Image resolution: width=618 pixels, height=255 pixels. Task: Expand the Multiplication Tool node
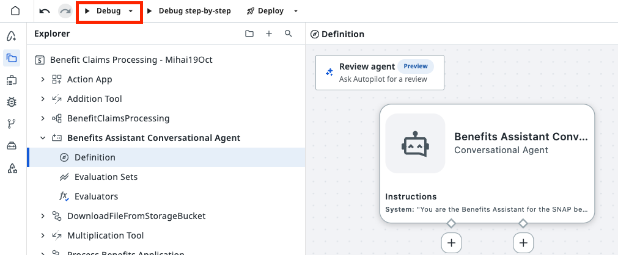43,235
